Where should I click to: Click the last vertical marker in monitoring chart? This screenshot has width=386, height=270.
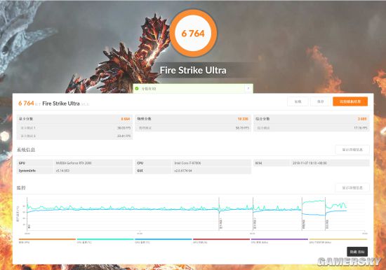point(325,213)
